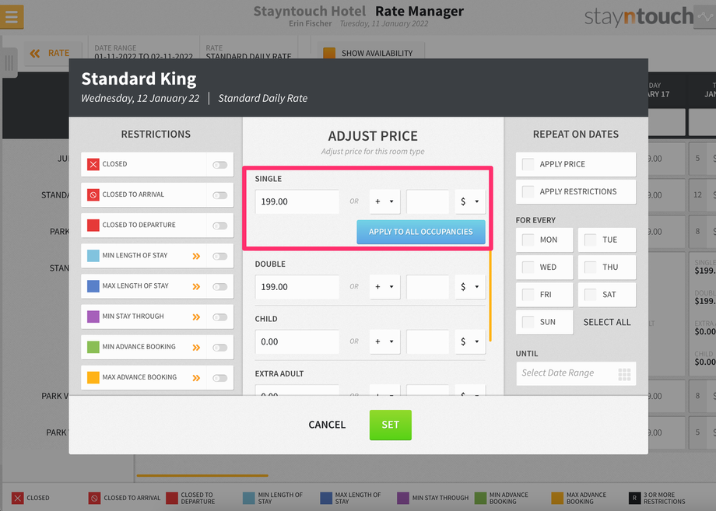Viewport: 716px width, 511px height.
Task: Click the Single price field 199.00
Action: coord(297,201)
